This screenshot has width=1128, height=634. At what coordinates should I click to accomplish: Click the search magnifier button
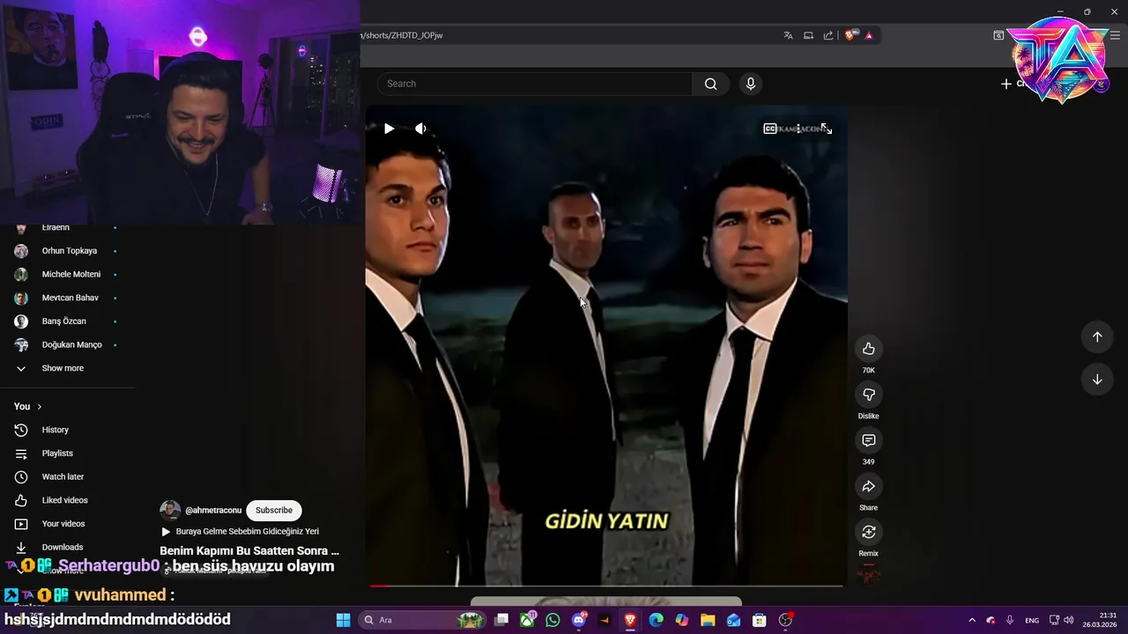click(710, 84)
